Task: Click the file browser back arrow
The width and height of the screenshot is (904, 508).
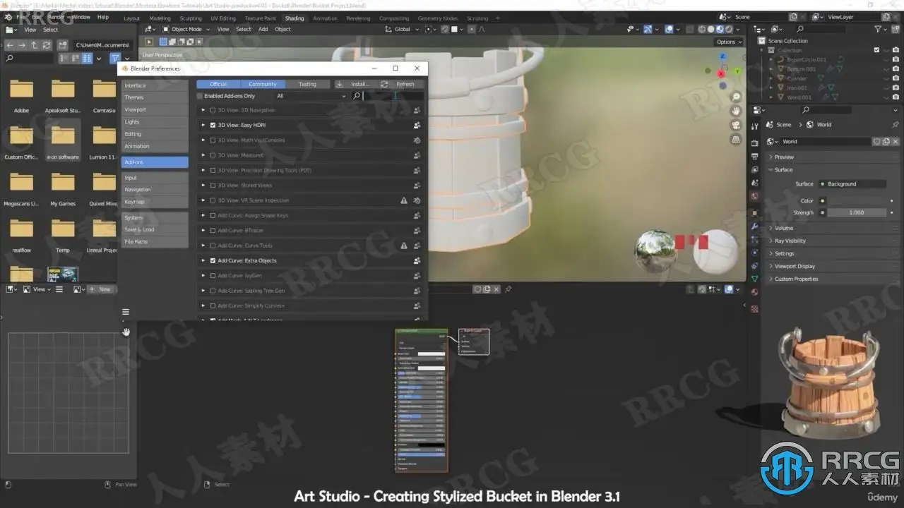Action: (x=10, y=45)
